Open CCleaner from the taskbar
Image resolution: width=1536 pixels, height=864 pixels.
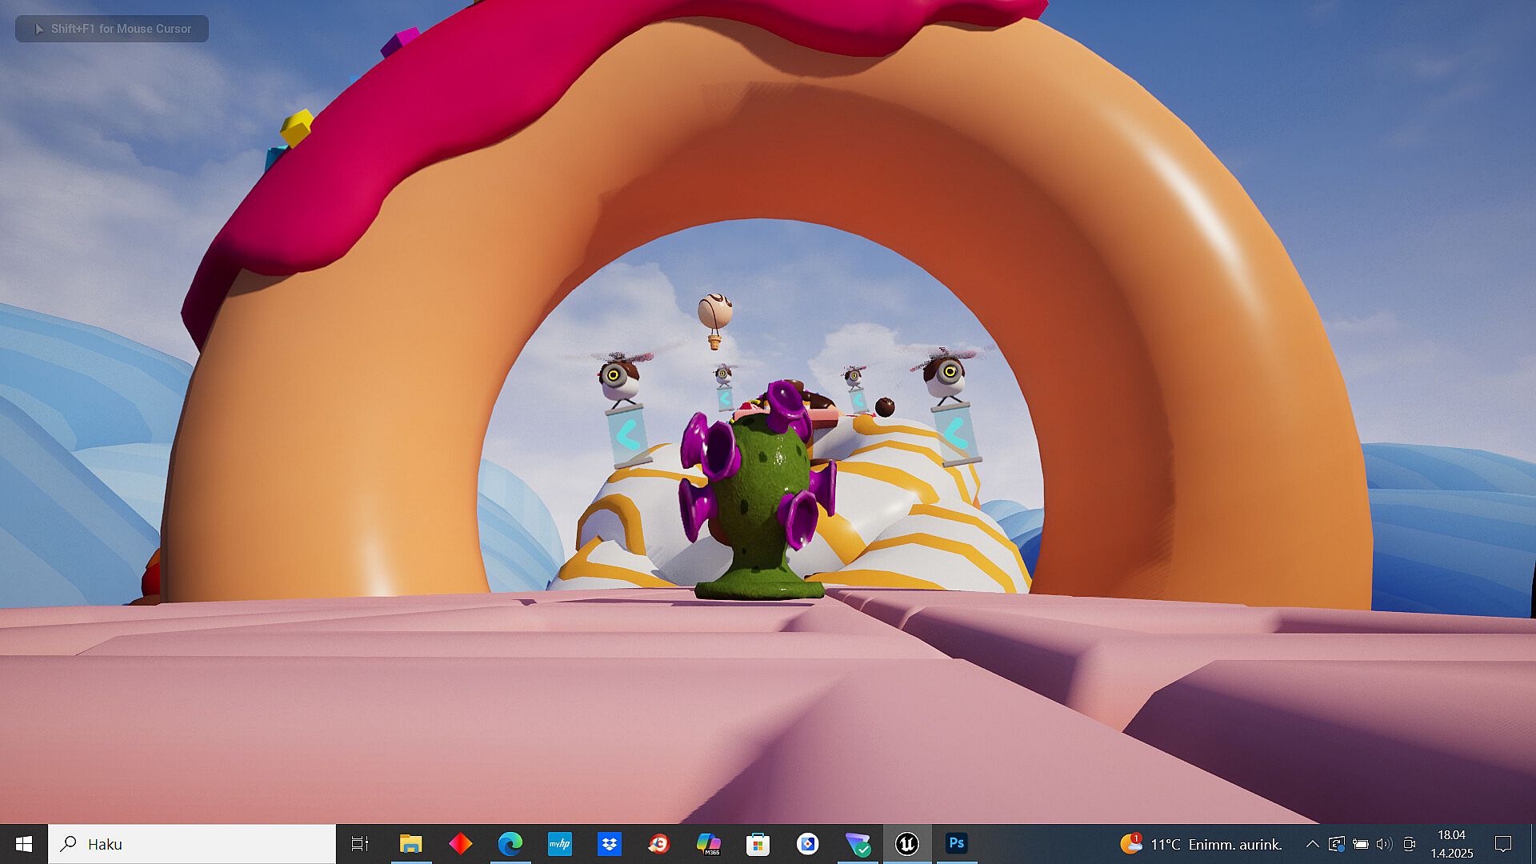coord(658,844)
